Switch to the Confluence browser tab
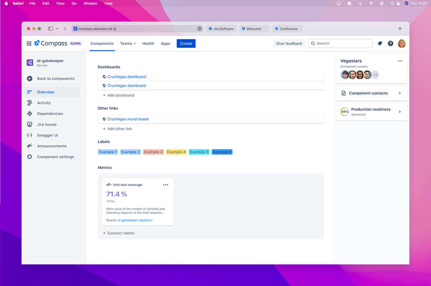The width and height of the screenshot is (431, 286). (287, 29)
